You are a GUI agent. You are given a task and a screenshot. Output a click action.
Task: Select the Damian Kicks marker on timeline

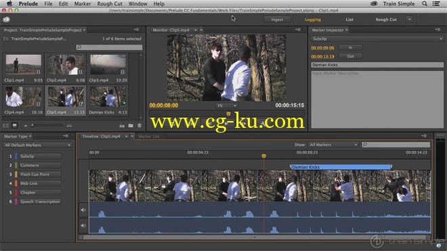tap(341, 167)
